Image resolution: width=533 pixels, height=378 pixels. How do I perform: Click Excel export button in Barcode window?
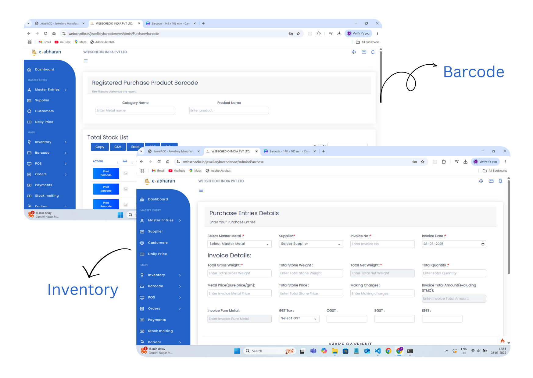tap(135, 147)
